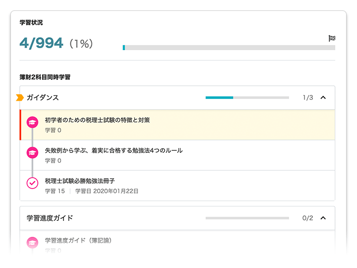Open lesson 失敗例から学ぶ、着実に合格する勉強法4つのルール

[x=114, y=150]
